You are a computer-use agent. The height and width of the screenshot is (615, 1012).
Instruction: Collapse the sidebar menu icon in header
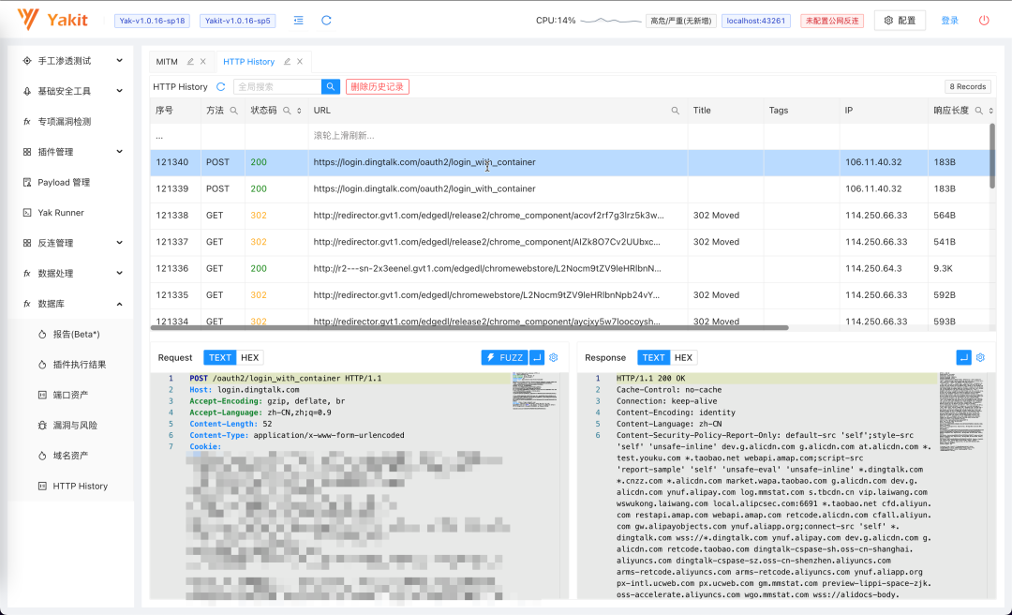click(x=298, y=21)
